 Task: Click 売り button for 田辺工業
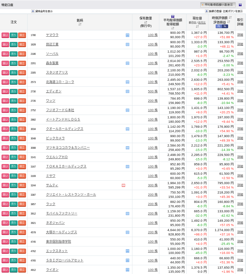[x=14, y=44]
